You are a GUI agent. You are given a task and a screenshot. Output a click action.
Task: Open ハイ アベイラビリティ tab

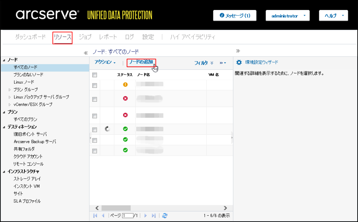pos(193,37)
